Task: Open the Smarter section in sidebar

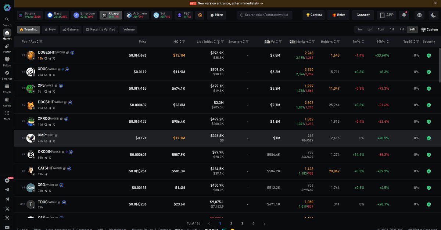Action: coord(7,75)
